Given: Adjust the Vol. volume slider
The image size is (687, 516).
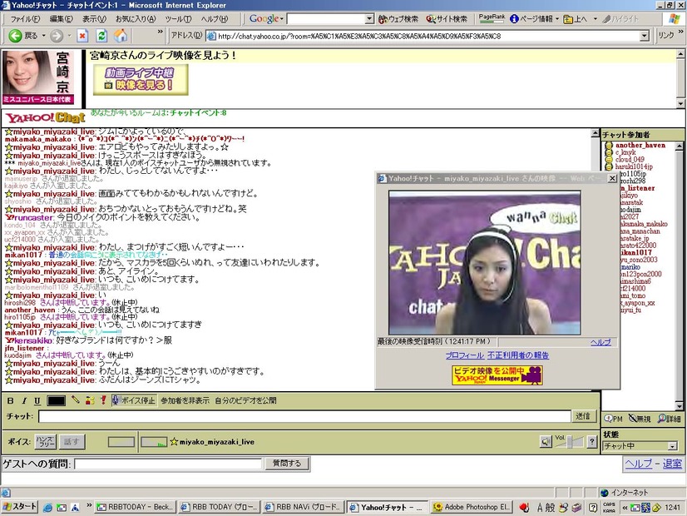Looking at the screenshot, I should pyautogui.click(x=569, y=442).
